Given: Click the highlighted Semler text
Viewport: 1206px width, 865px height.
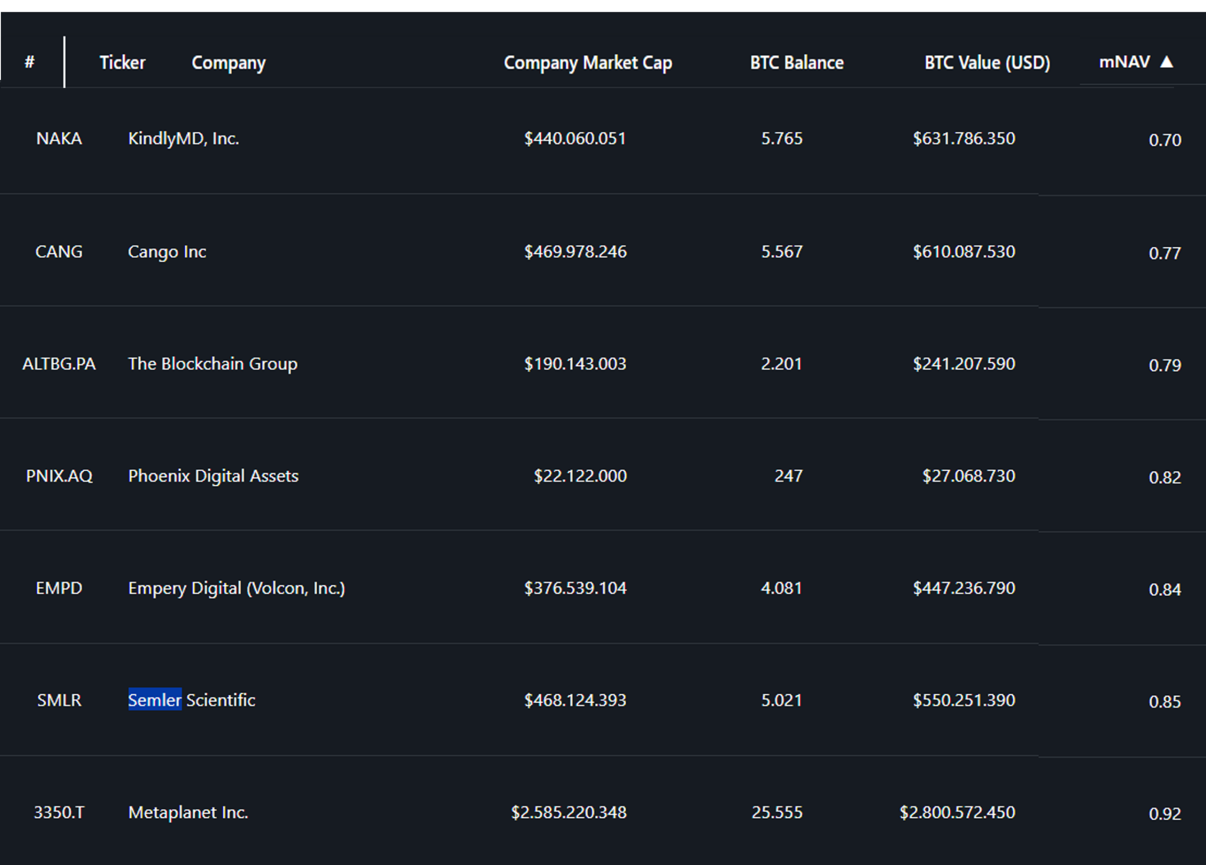Looking at the screenshot, I should [155, 700].
